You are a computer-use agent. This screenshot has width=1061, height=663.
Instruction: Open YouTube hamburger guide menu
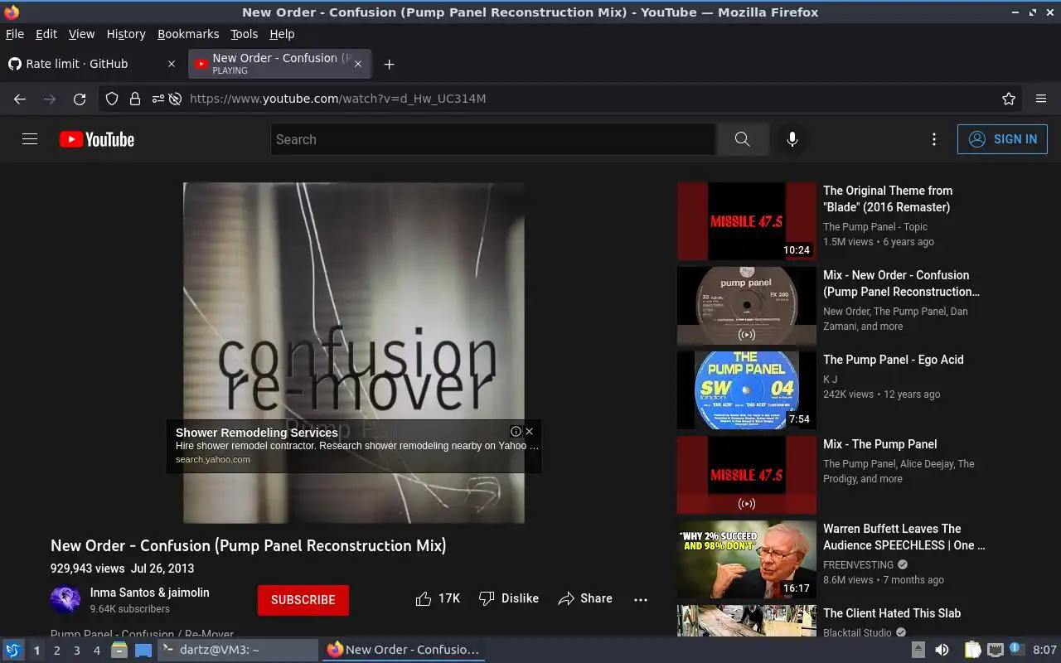click(30, 139)
